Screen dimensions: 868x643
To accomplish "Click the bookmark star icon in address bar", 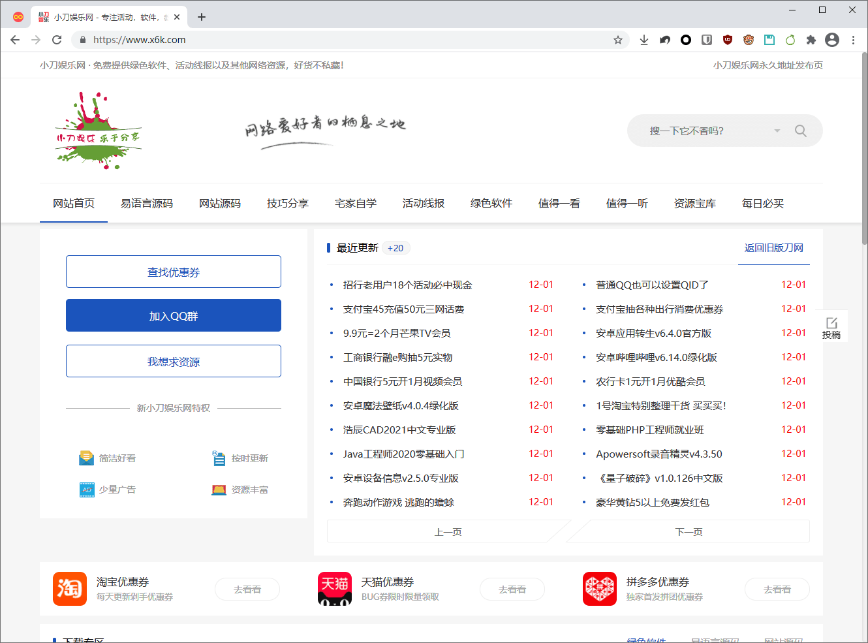I will click(x=617, y=40).
